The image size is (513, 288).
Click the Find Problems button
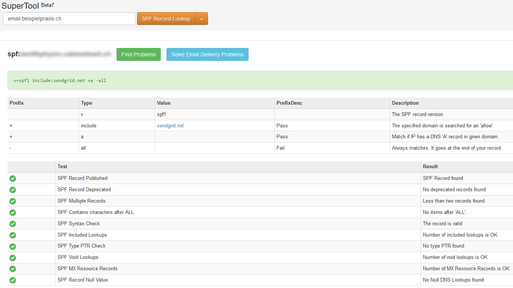pos(138,54)
